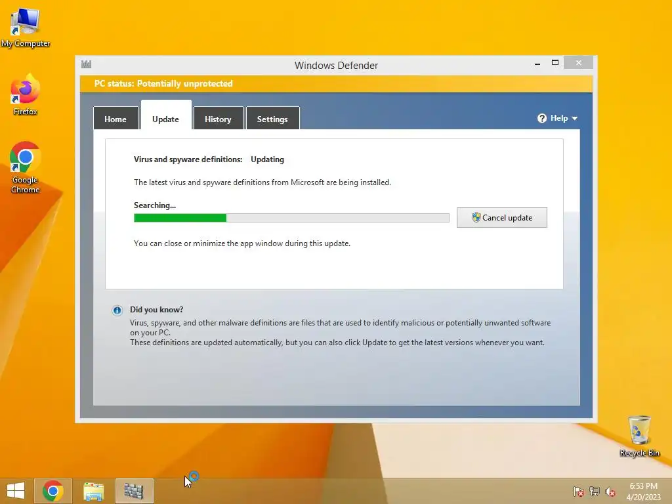Click the Windows Defender window title
The height and width of the screenshot is (504, 672).
(x=336, y=65)
